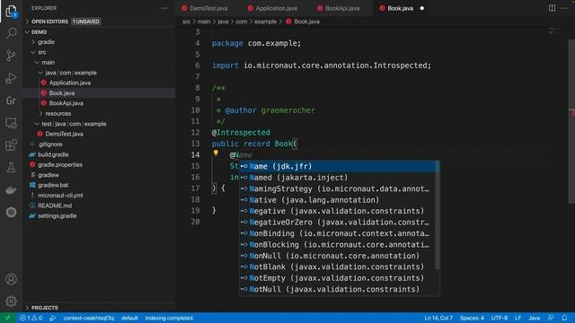Click the unsaved dot on Book.java tab

point(421,8)
